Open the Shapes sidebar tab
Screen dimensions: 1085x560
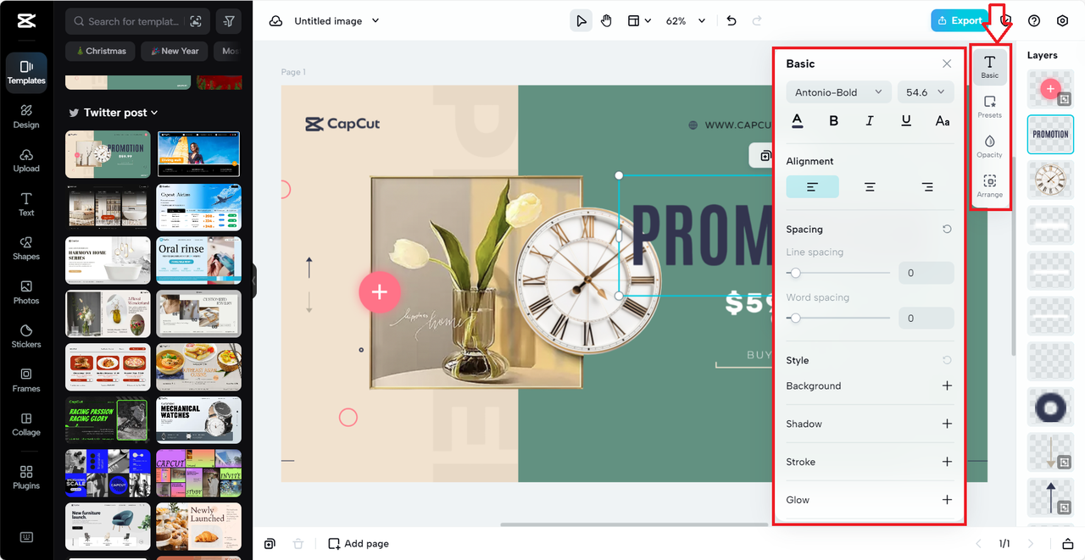[x=26, y=249]
